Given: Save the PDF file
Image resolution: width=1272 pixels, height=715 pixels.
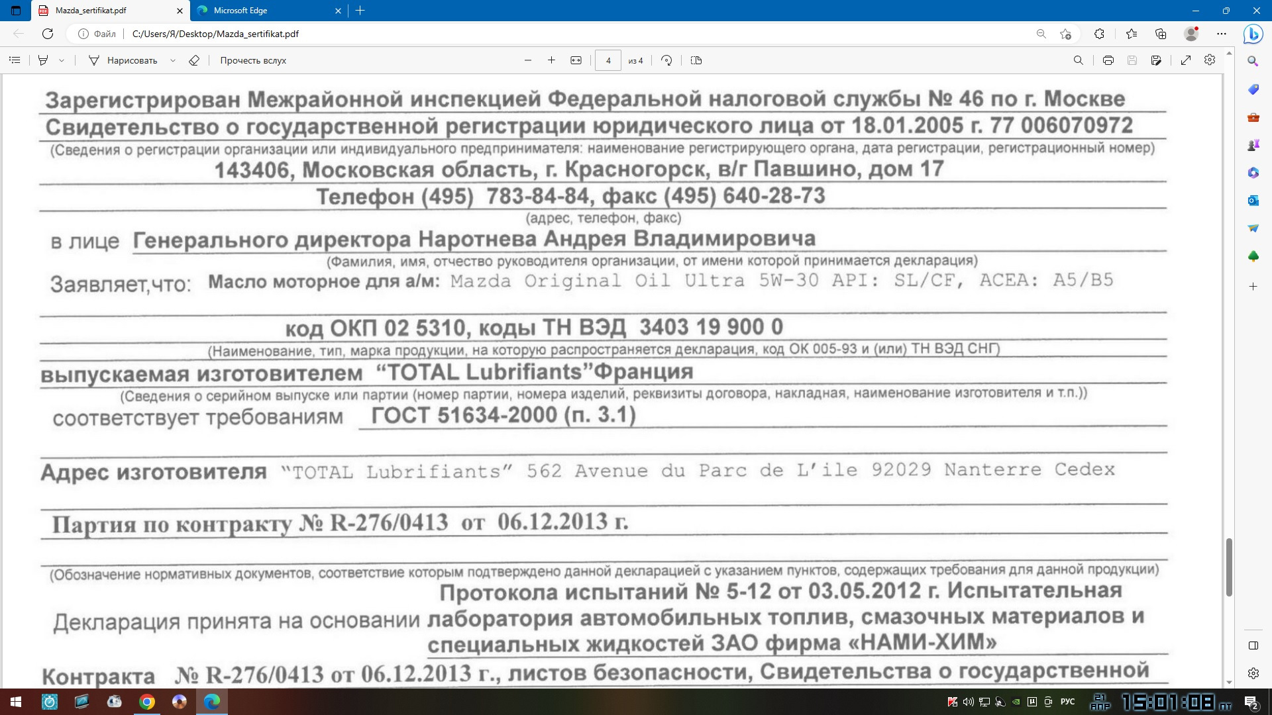Looking at the screenshot, I should 1132,60.
